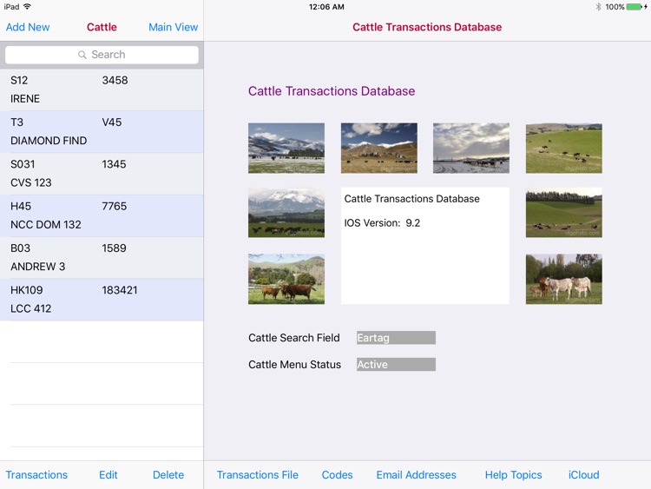Viewport: 651px width, 489px height.
Task: Open the Transactions File tab
Action: [x=258, y=475]
